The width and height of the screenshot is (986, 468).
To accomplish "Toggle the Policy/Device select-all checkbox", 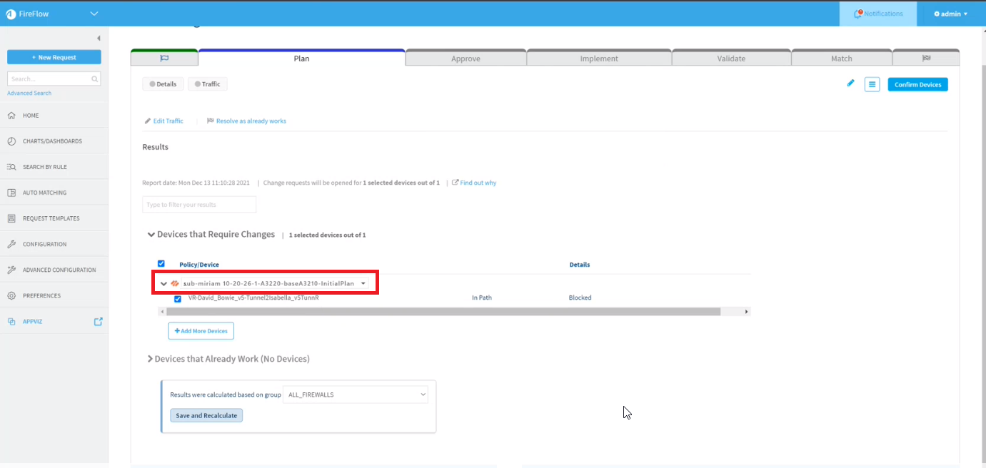I will (161, 264).
